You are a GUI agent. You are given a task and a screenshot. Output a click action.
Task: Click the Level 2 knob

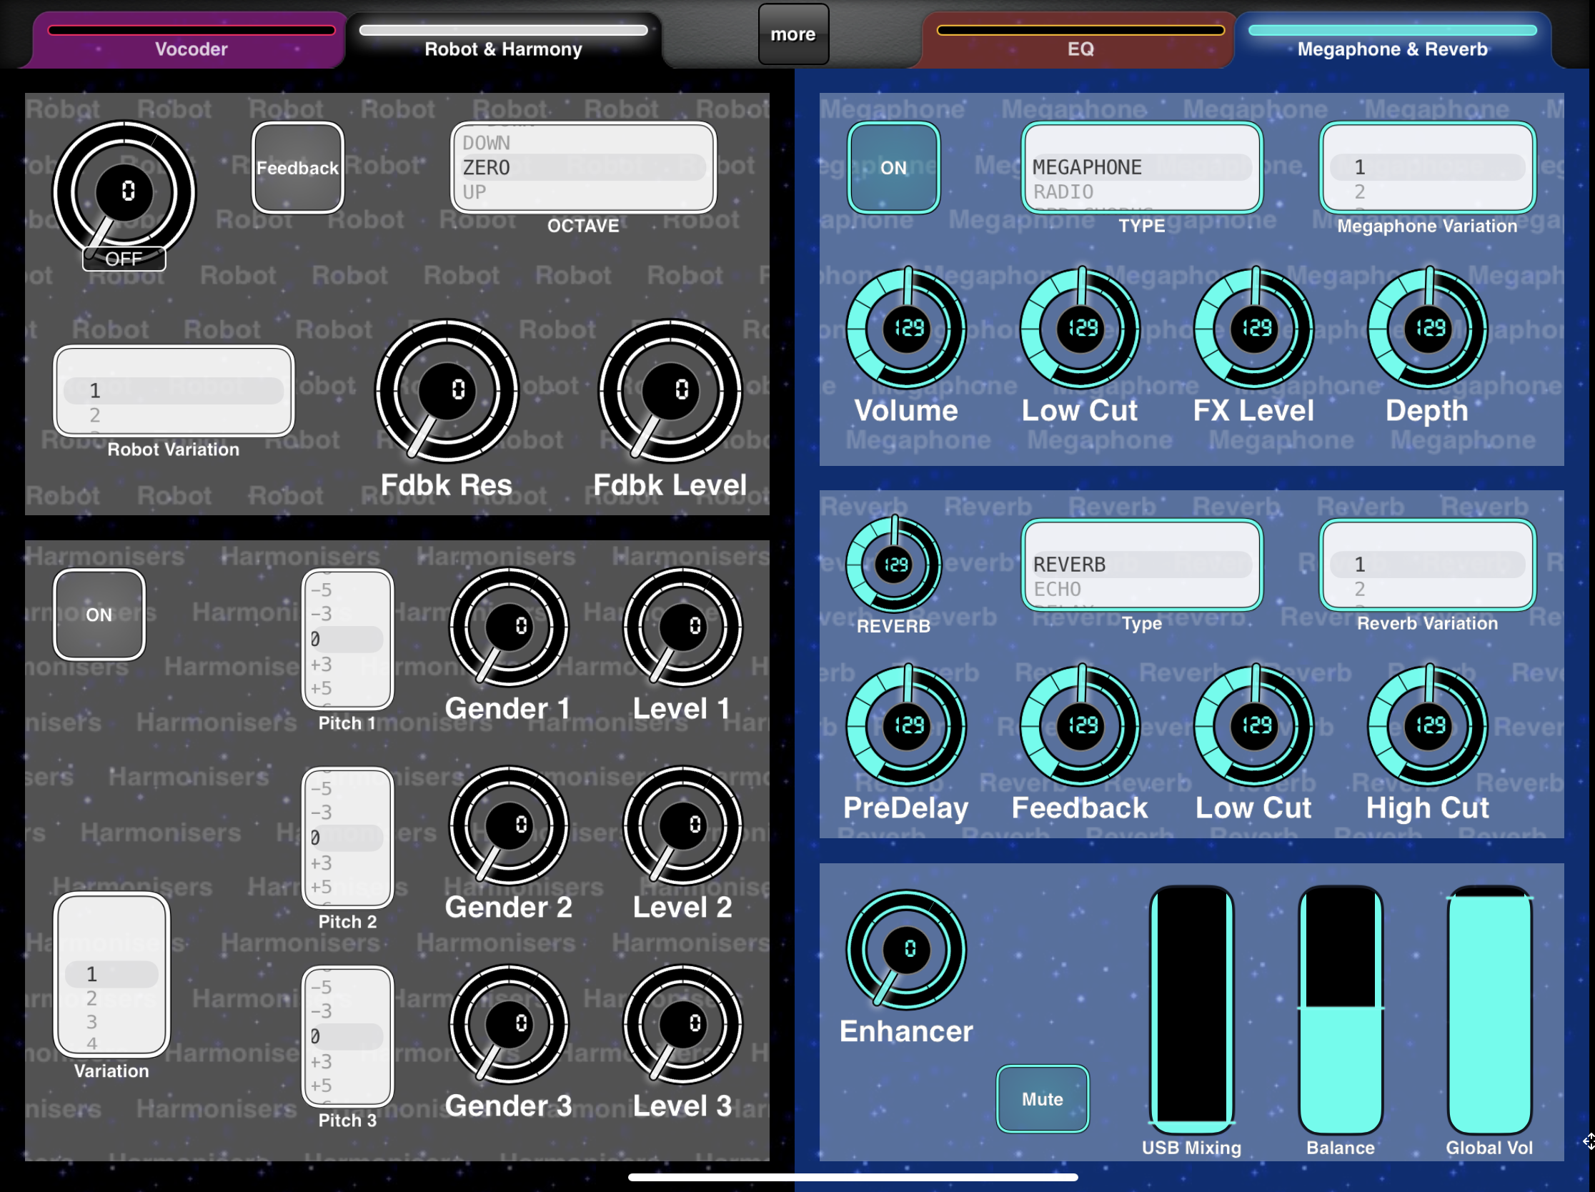682,825
